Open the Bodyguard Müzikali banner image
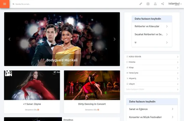This screenshot has width=184, height=121. [x=62, y=39]
